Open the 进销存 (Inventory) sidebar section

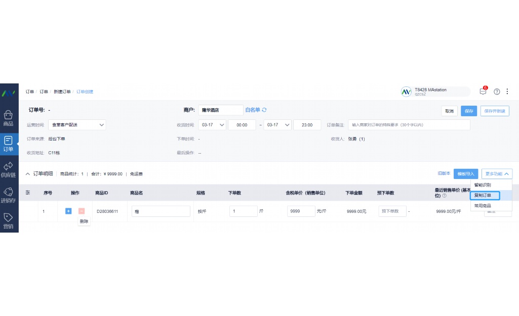click(x=9, y=195)
